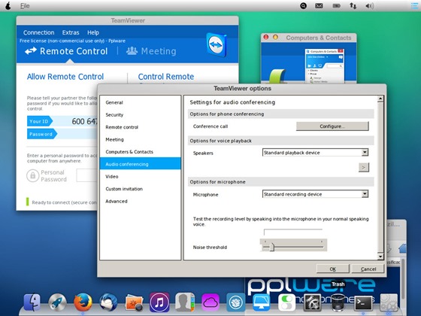The height and width of the screenshot is (316, 421).
Task: Confirm options with the OK button
Action: [333, 269]
